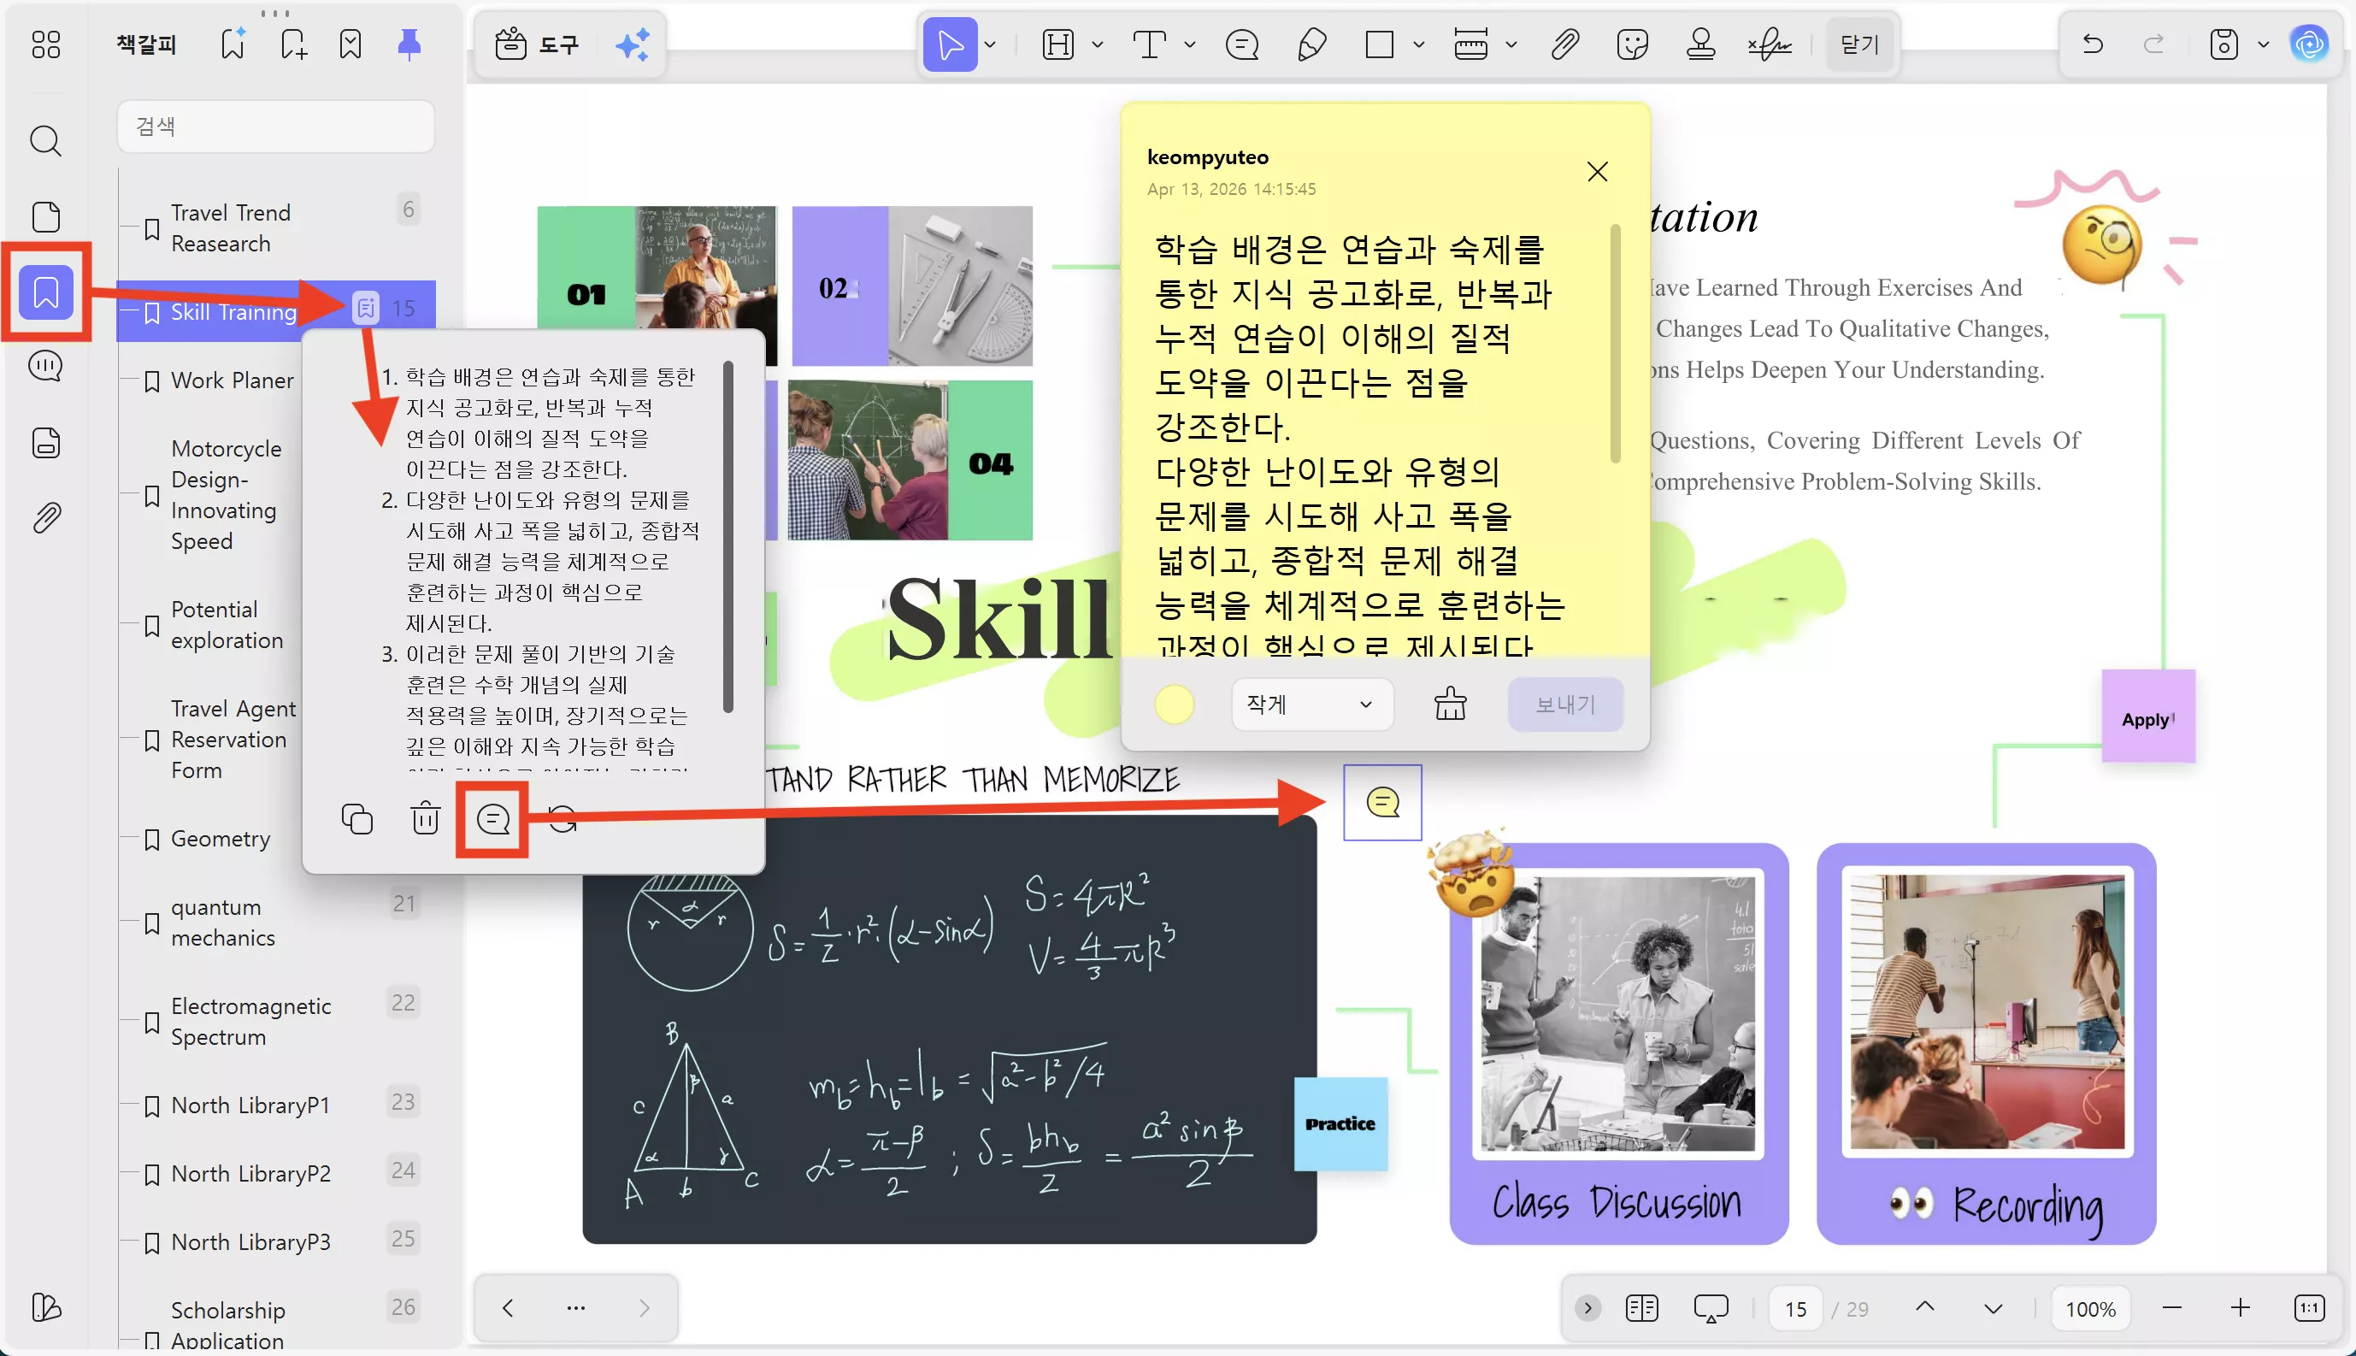Select the Stamp tool
The width and height of the screenshot is (2356, 1356).
[x=1700, y=44]
